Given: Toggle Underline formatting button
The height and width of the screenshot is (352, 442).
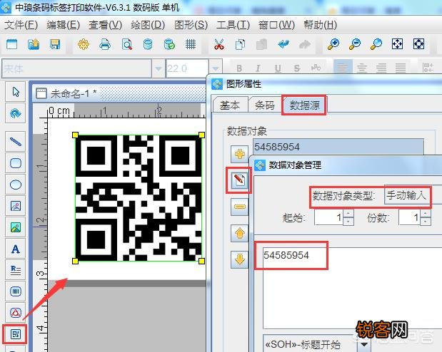Looking at the screenshot, I should [278, 68].
